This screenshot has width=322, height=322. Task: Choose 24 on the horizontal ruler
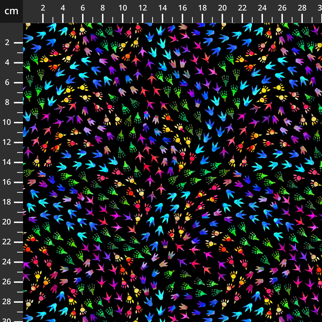tap(262, 8)
